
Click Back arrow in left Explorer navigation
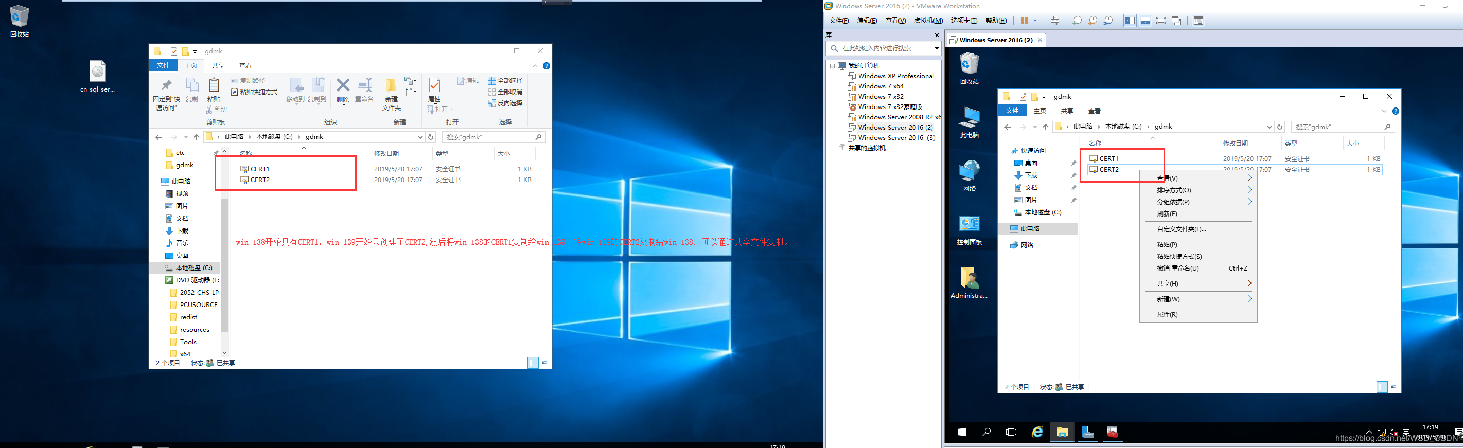click(158, 137)
